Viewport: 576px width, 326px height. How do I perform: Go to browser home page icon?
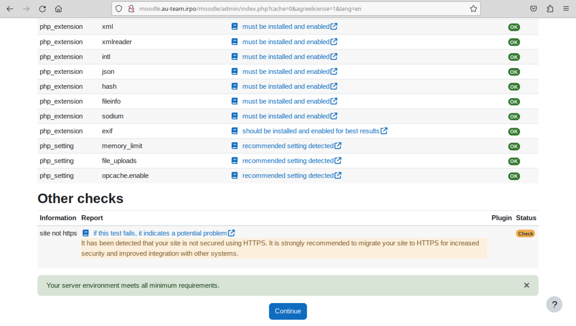coord(58,9)
